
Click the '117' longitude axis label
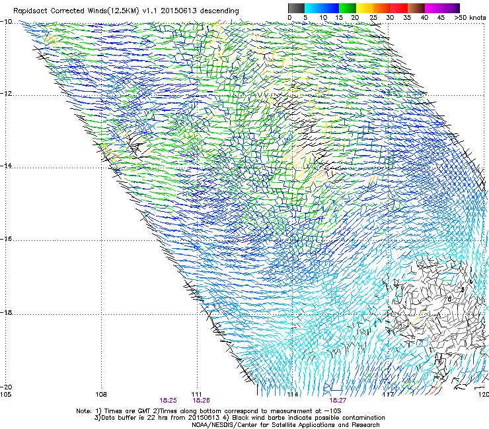[x=389, y=395]
